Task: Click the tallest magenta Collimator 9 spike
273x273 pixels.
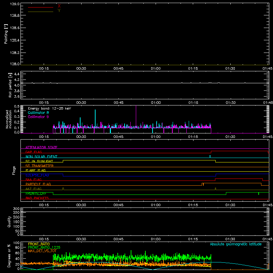Action: [x=136, y=117]
